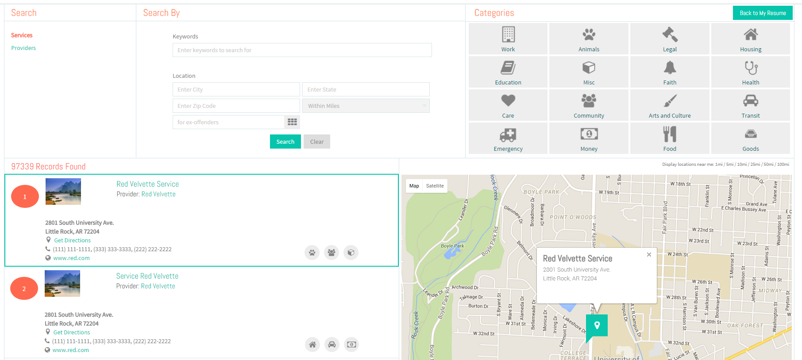802x360 pixels.
Task: Select the Housing category
Action: (x=751, y=39)
